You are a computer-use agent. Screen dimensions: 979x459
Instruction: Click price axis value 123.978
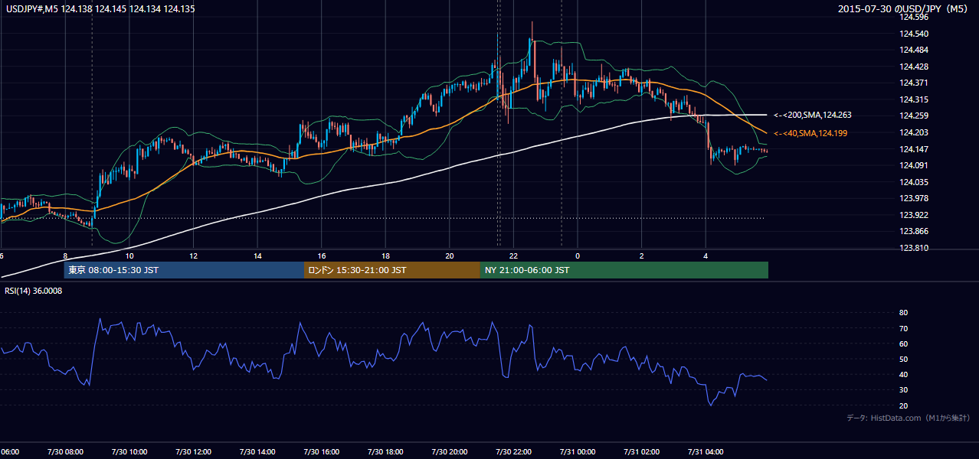tap(915, 198)
